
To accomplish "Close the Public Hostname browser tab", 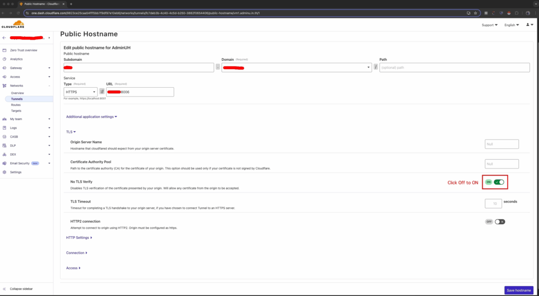I will [x=64, y=4].
